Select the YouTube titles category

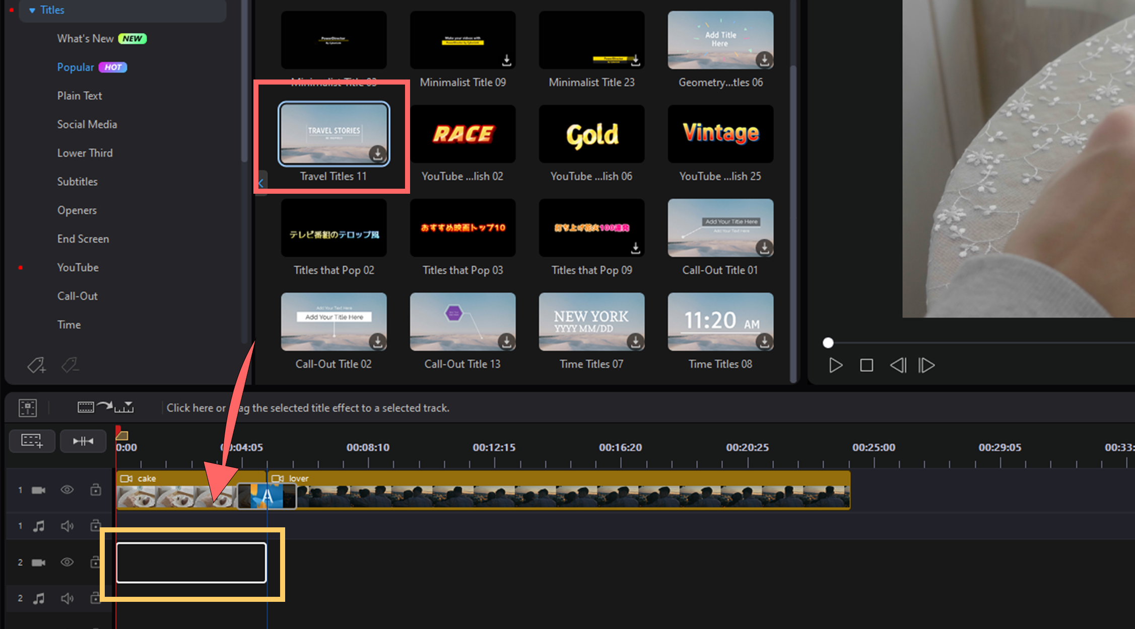coord(78,268)
